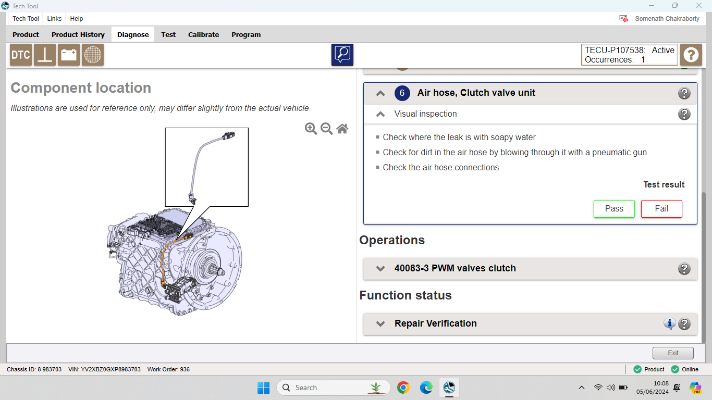Open the battery toolbar icon
Image resolution: width=712 pixels, height=400 pixels.
pyautogui.click(x=69, y=55)
